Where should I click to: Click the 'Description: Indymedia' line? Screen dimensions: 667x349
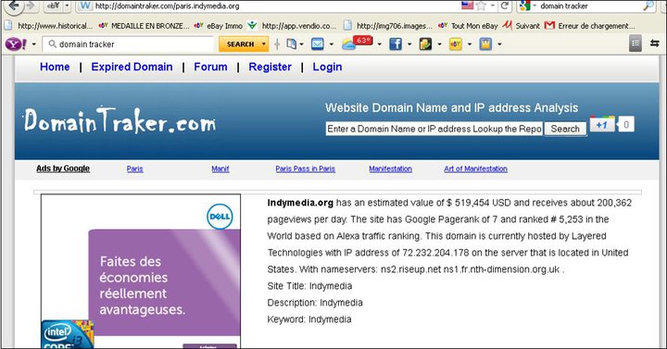[x=315, y=303]
